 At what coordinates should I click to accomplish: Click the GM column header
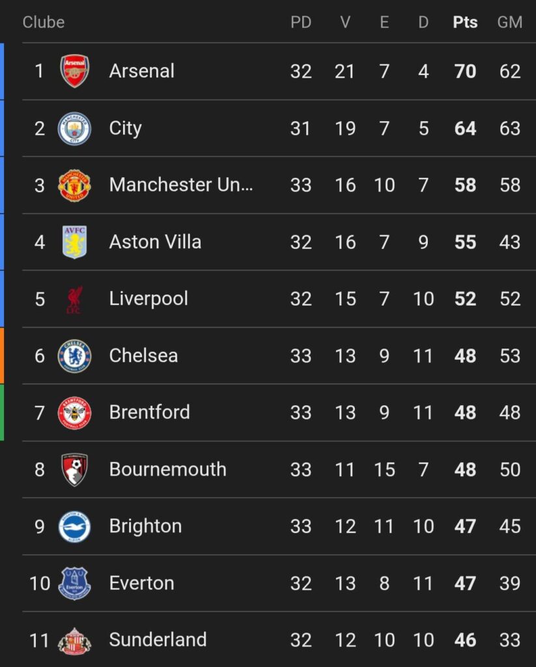[509, 22]
